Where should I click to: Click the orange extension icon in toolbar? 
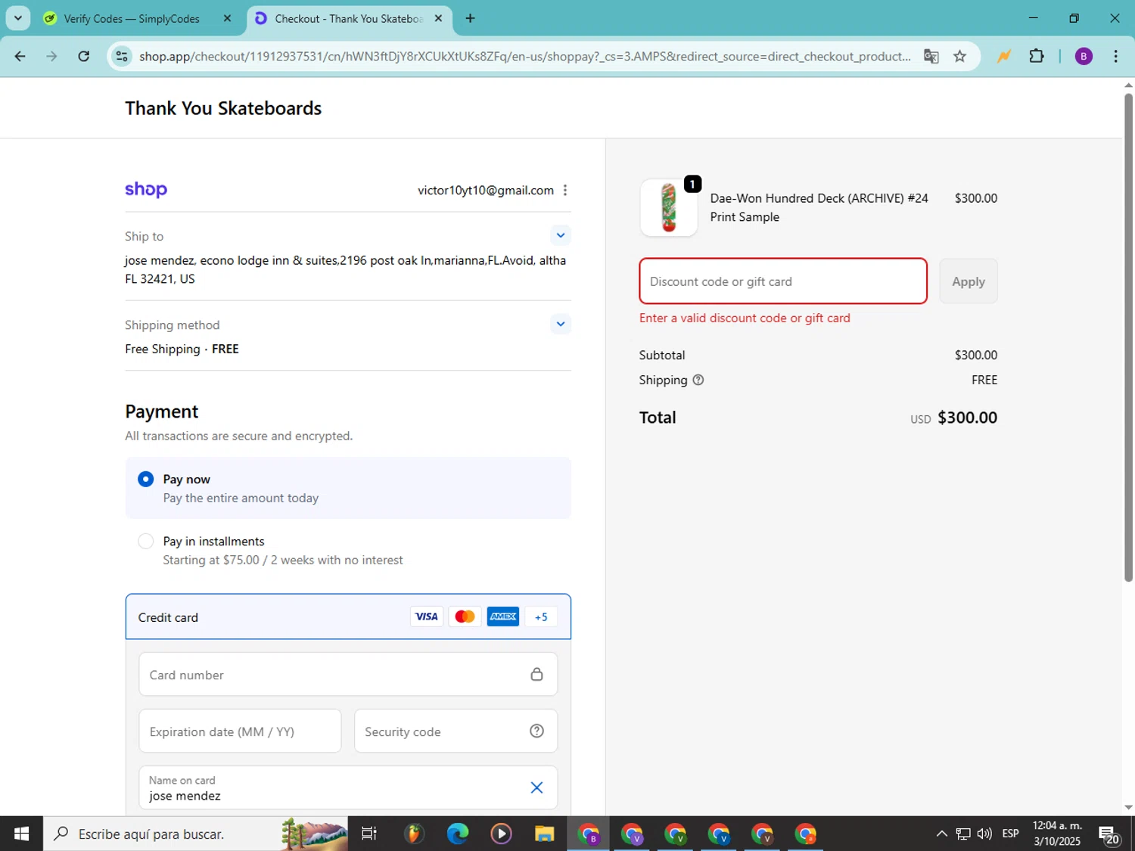coord(1003,56)
